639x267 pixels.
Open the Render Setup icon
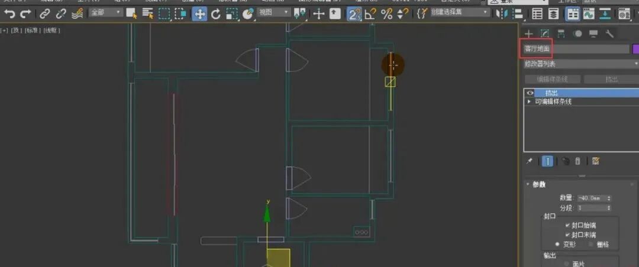624,14
